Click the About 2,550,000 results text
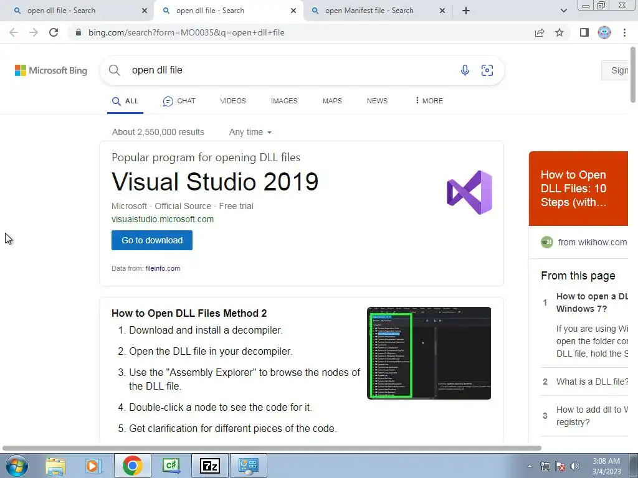Screen dimensions: 638x478 (x=158, y=132)
